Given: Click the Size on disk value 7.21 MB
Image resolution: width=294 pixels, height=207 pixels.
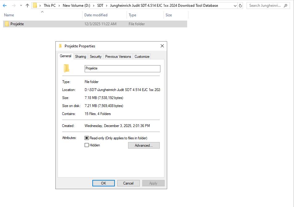Looking at the screenshot, I should pyautogui.click(x=104, y=106).
